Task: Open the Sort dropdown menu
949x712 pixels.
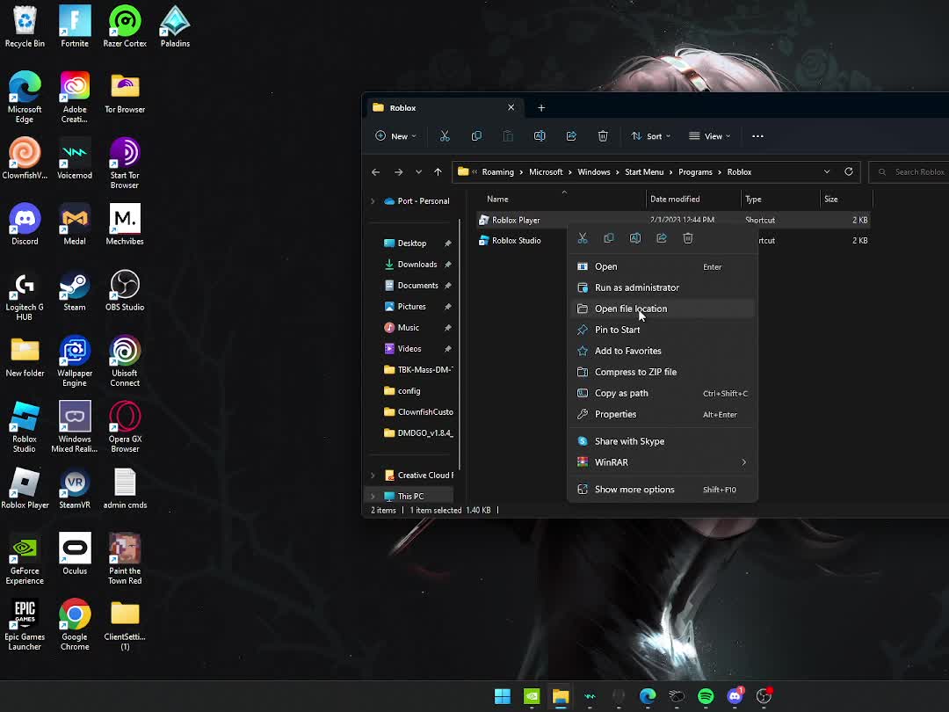Action: (651, 136)
